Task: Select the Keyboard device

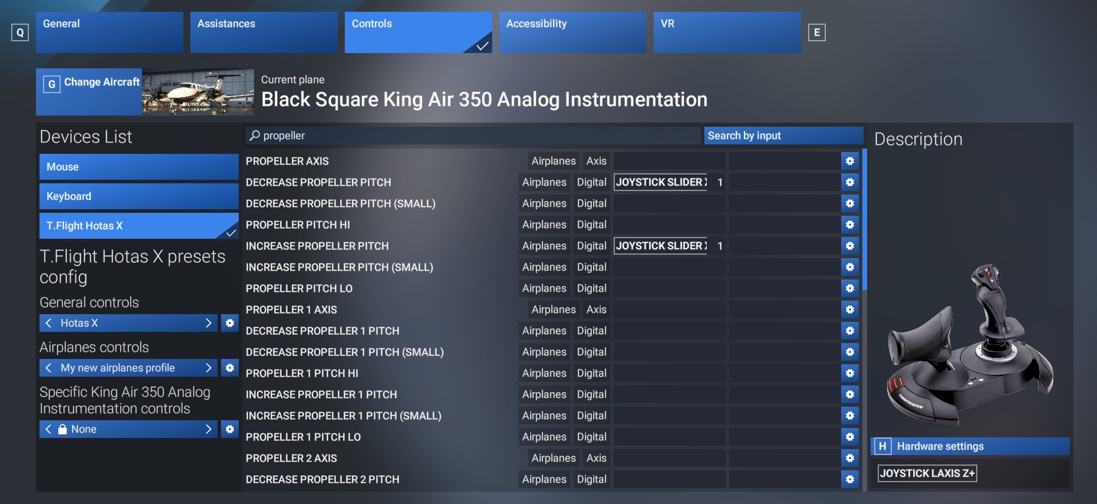Action: tap(139, 196)
